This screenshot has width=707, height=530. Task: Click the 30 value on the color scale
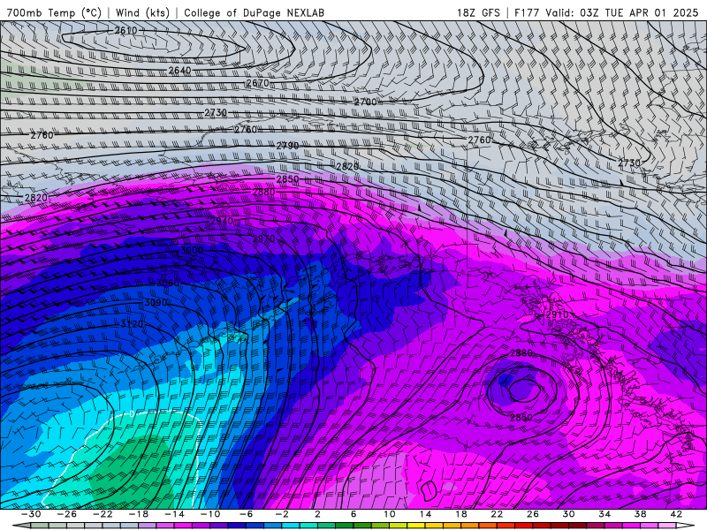568,514
